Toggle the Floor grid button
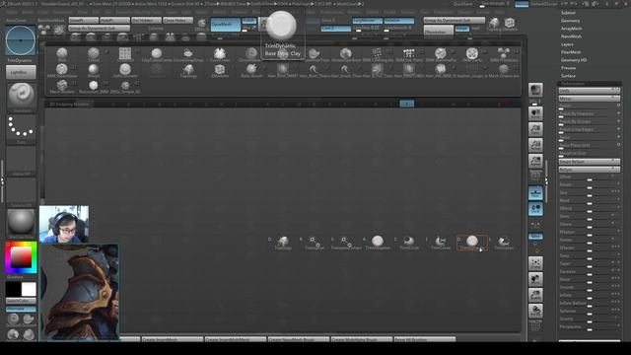Screen dimensions: 631x355 click(535, 193)
